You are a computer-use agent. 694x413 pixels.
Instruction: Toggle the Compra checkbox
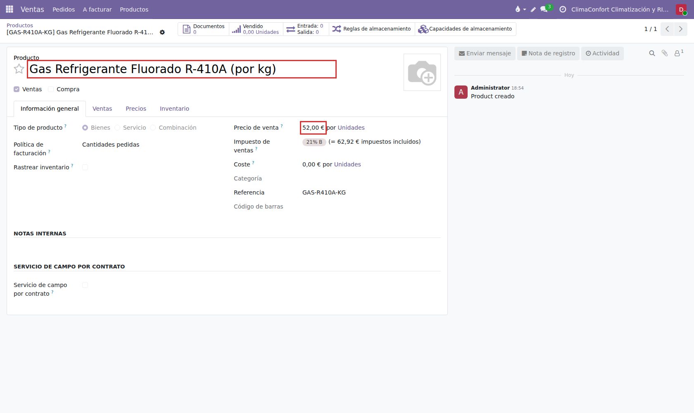pos(51,89)
